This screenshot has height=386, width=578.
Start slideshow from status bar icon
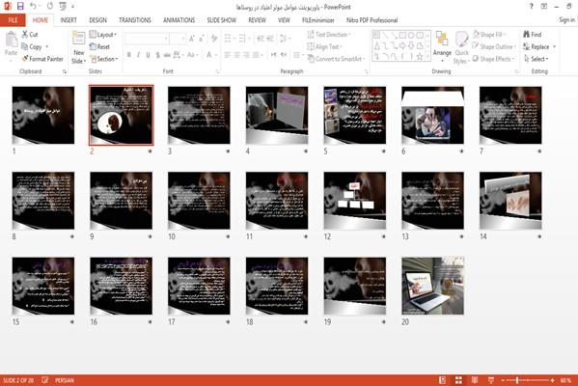(491, 380)
